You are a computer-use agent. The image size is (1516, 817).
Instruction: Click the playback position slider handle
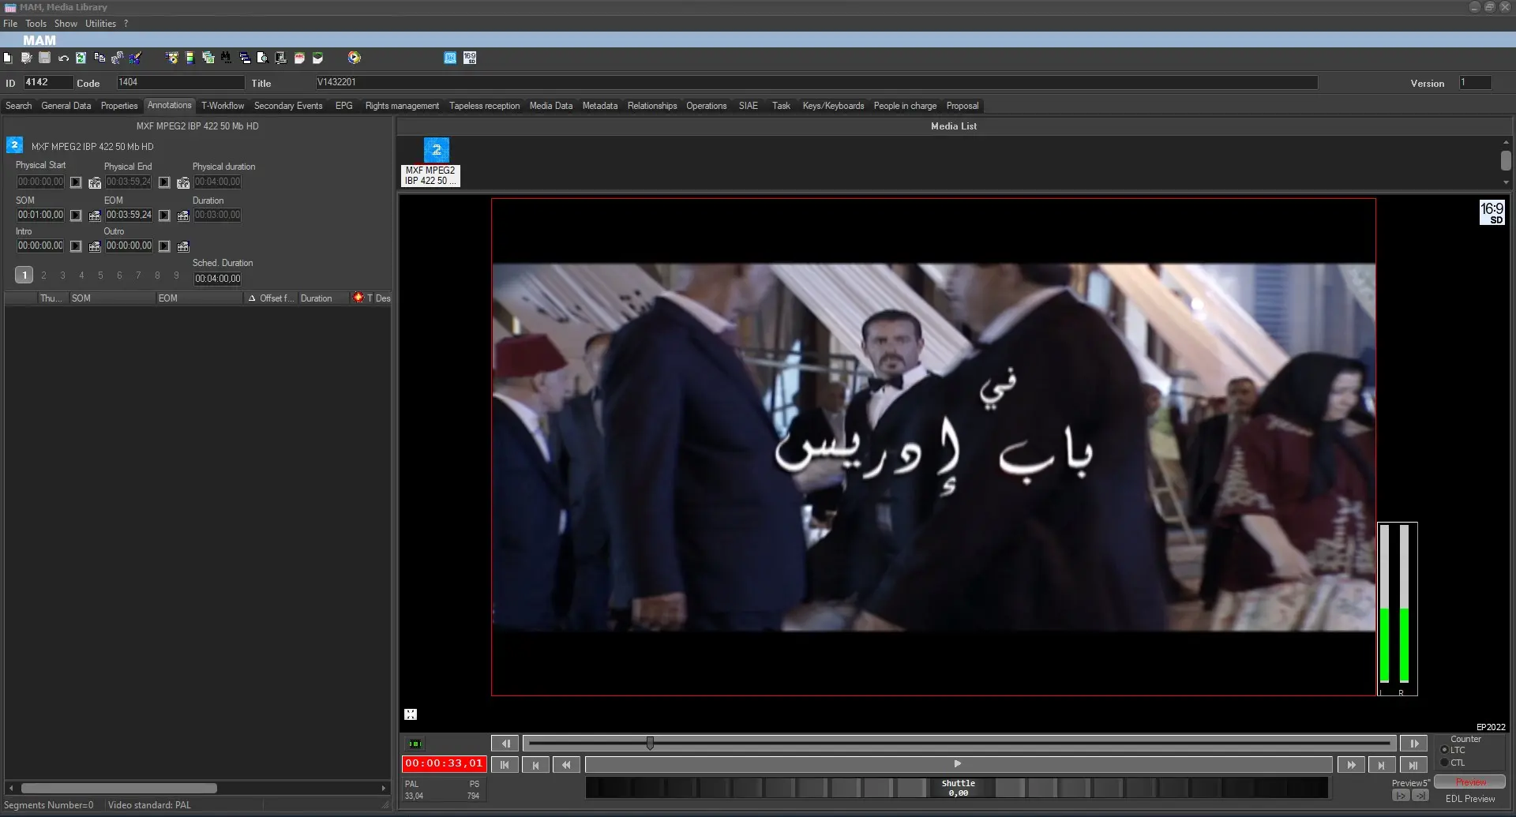tap(650, 744)
